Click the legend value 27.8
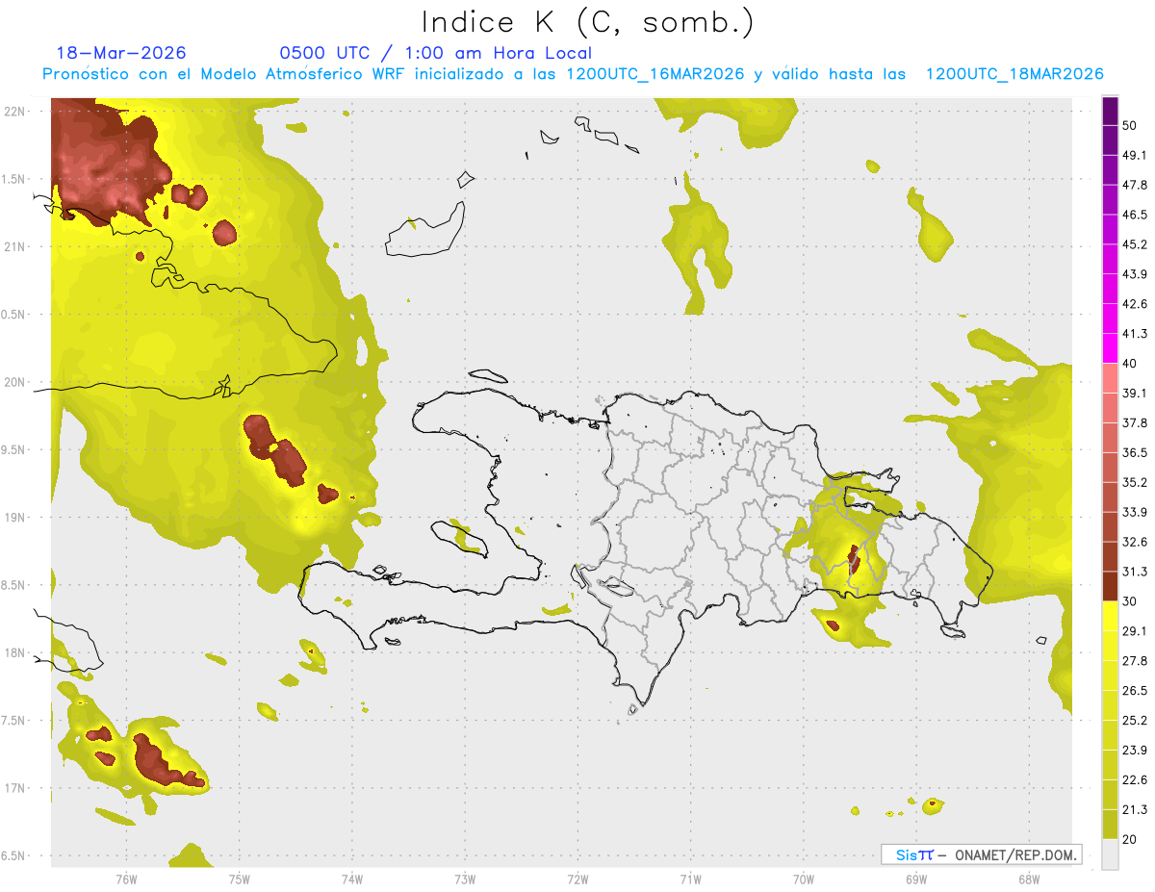1155x892 pixels. click(1135, 661)
